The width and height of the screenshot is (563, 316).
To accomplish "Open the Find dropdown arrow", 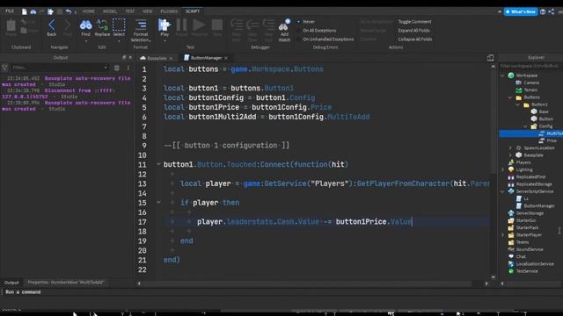I will point(85,41).
